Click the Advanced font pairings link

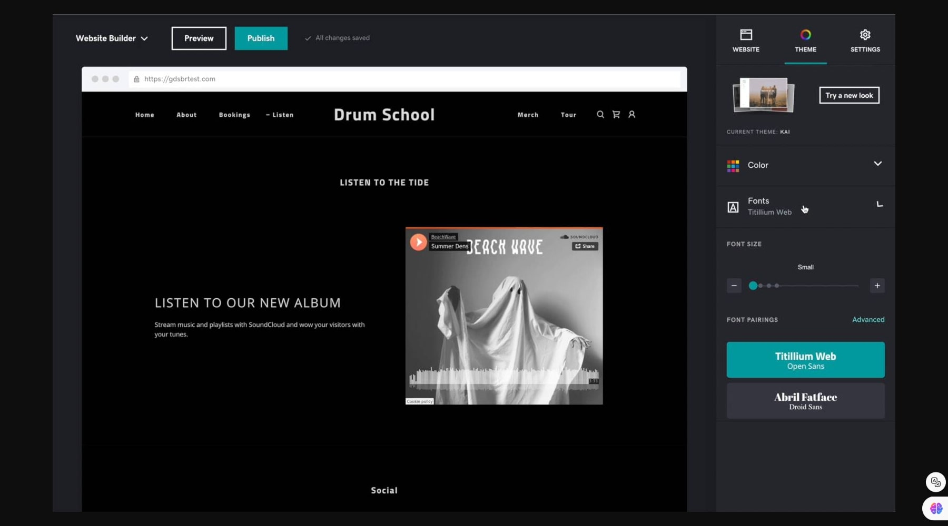pyautogui.click(x=868, y=320)
